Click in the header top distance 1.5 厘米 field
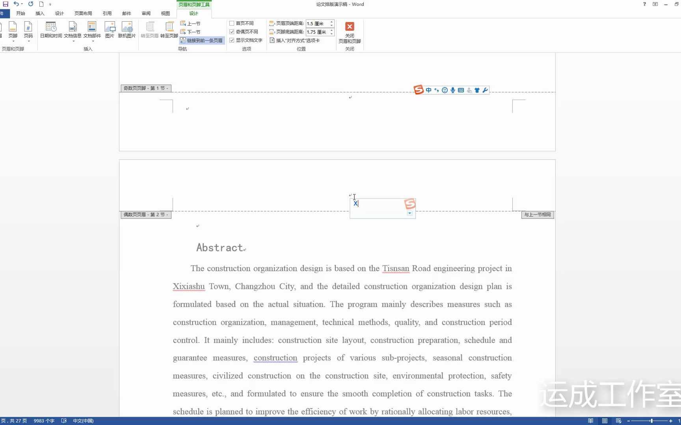Screen dimensions: 681x425 pos(317,24)
